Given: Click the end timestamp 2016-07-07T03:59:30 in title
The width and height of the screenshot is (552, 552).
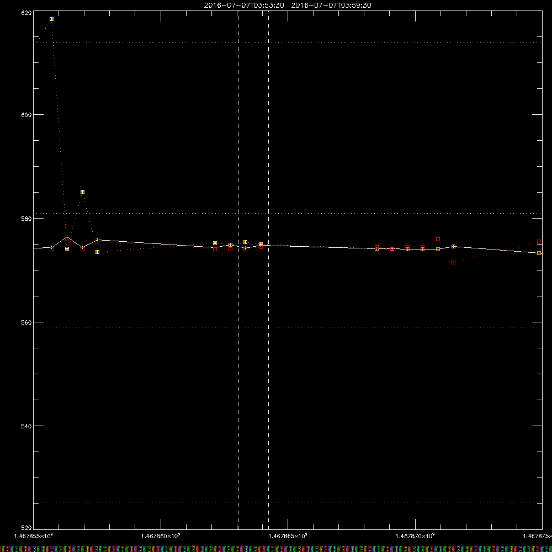Looking at the screenshot, I should click(x=331, y=6).
